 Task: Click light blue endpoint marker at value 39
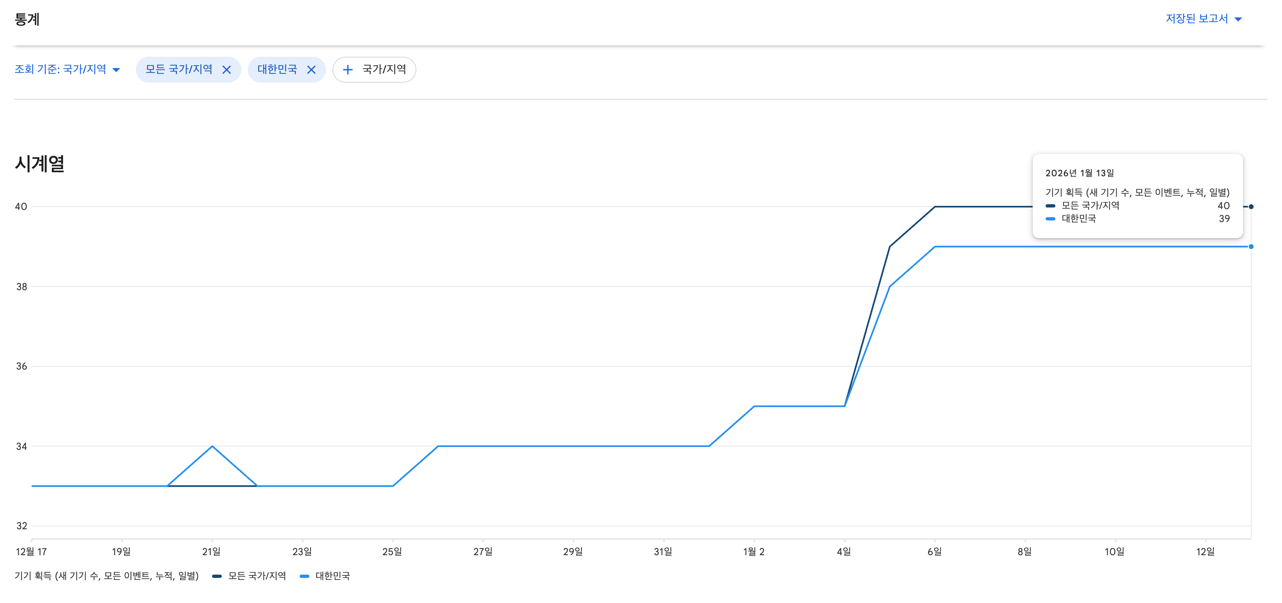pyautogui.click(x=1251, y=246)
